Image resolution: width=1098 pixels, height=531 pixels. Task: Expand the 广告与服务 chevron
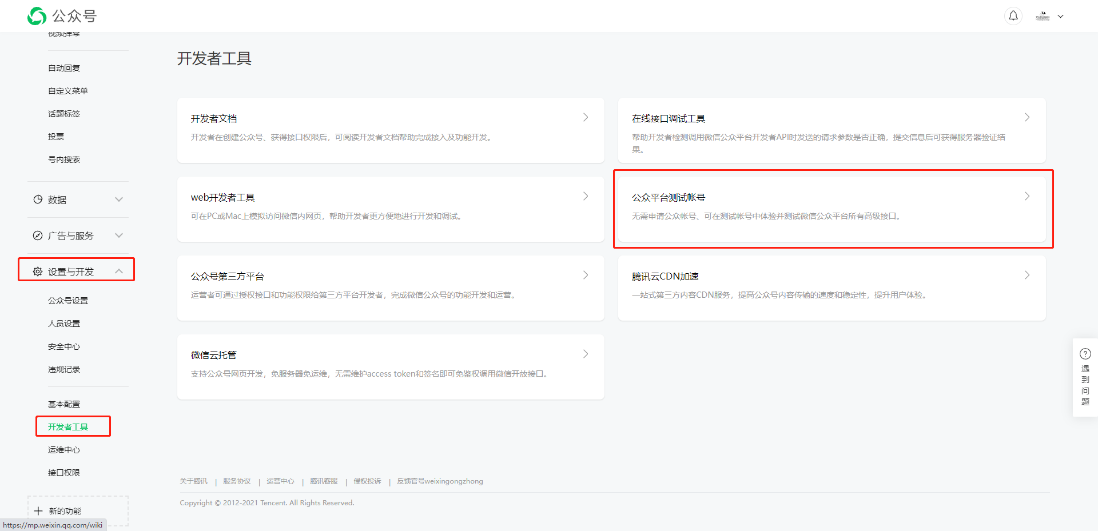point(119,235)
